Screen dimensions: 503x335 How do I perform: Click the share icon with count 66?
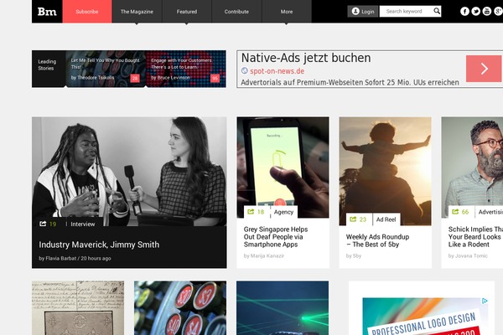tap(455, 212)
